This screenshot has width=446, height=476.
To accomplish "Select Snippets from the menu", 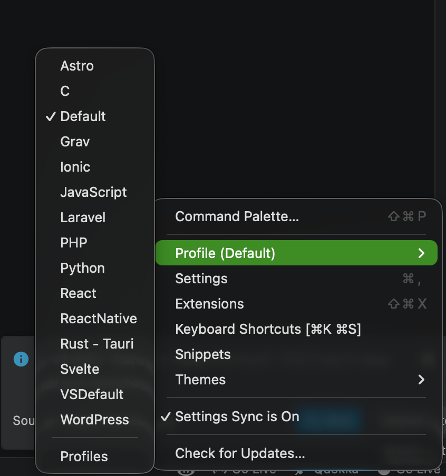I will pyautogui.click(x=203, y=354).
